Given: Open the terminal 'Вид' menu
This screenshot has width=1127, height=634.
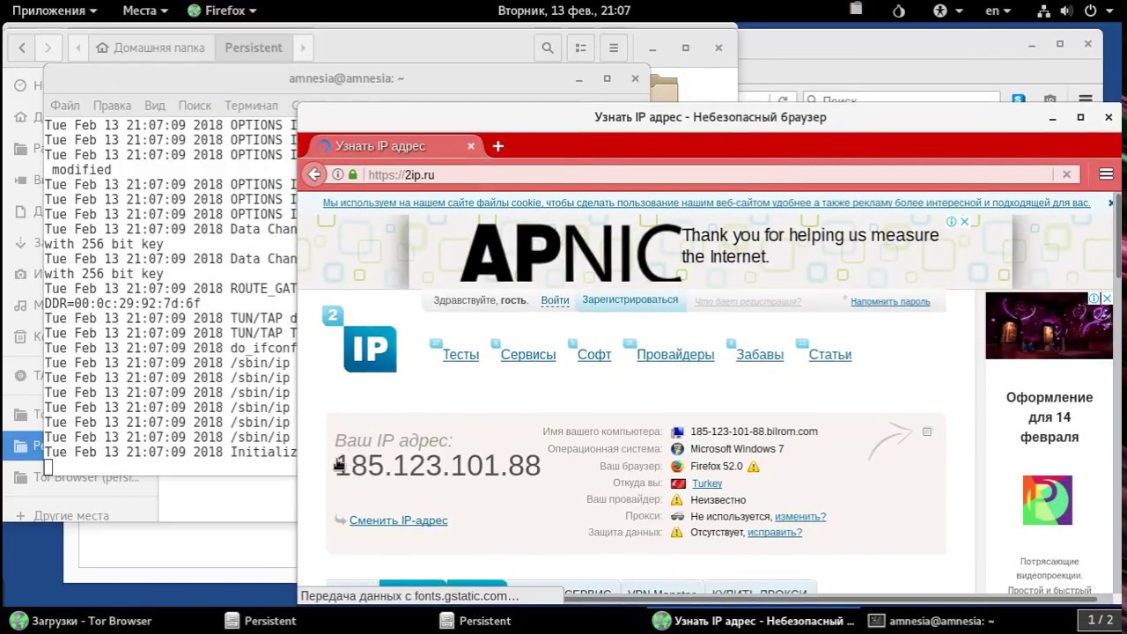Looking at the screenshot, I should click(155, 106).
